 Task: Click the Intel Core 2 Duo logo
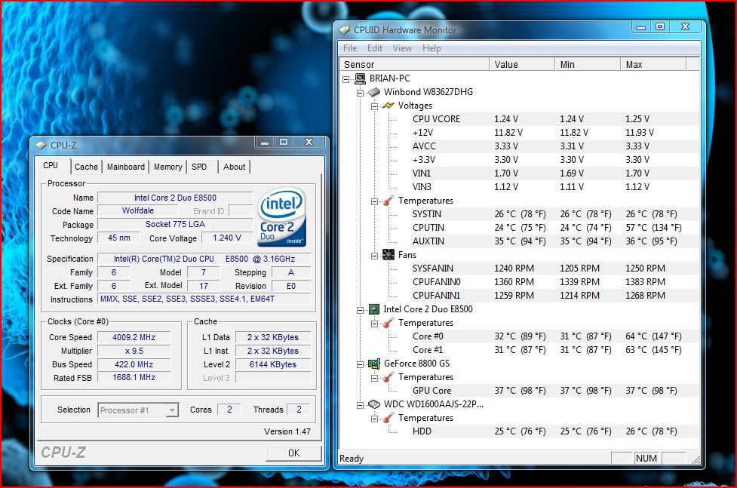pyautogui.click(x=282, y=217)
